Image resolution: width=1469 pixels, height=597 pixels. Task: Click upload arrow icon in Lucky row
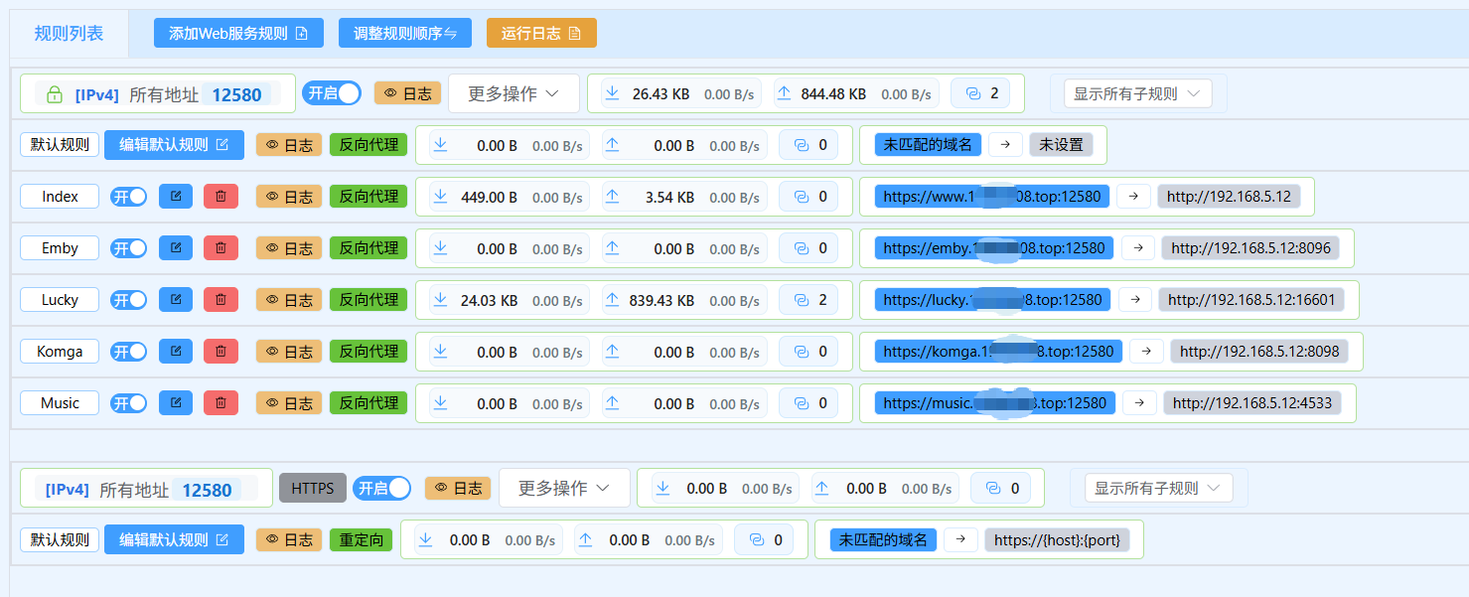click(x=613, y=300)
